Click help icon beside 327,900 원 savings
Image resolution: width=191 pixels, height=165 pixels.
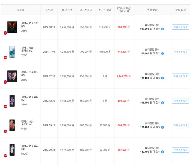point(162,29)
